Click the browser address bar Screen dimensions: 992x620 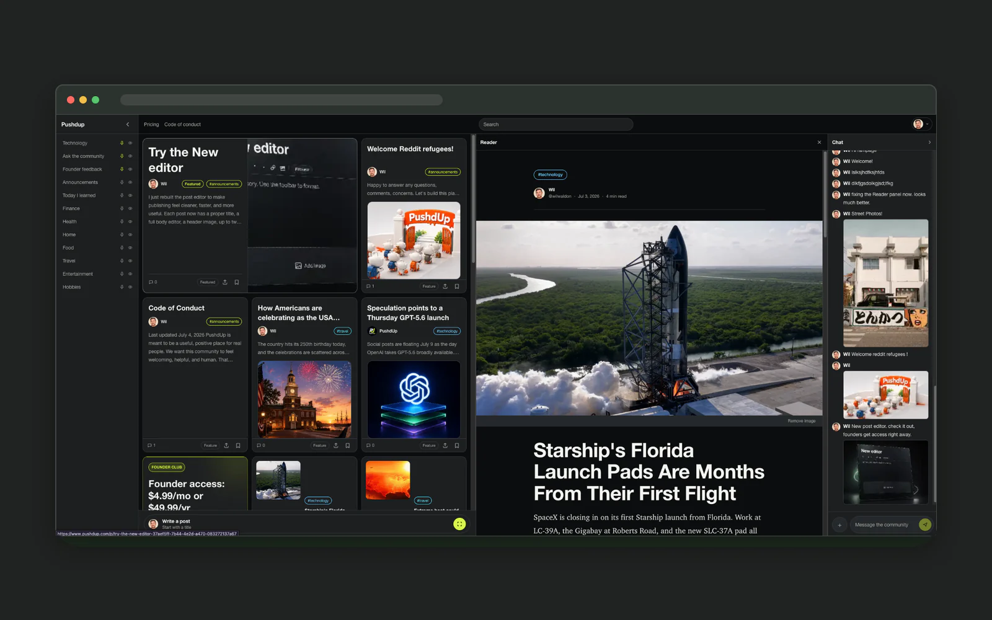281,100
